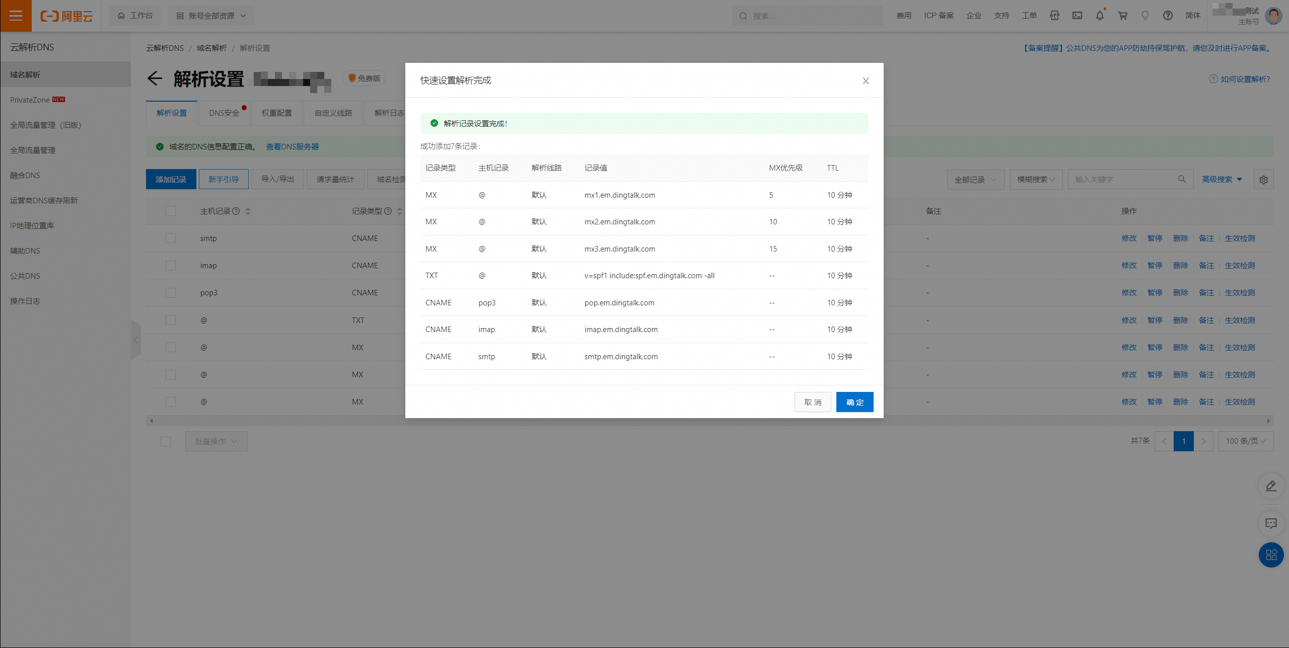Toggle the checkbox for pop3 record row
Image resolution: width=1289 pixels, height=648 pixels.
(x=170, y=293)
